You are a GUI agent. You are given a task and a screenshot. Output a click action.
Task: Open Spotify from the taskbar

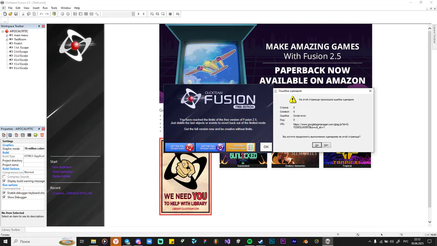click(250, 242)
